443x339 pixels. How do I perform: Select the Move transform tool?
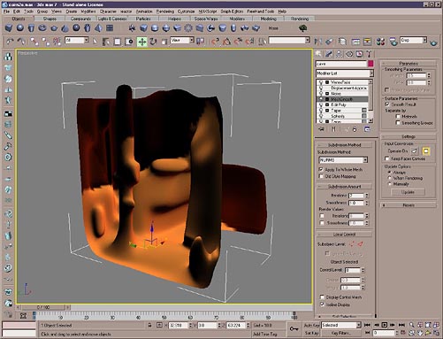click(142, 42)
